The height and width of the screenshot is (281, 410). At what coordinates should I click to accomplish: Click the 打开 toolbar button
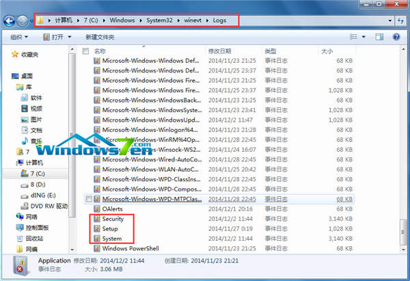coord(53,37)
